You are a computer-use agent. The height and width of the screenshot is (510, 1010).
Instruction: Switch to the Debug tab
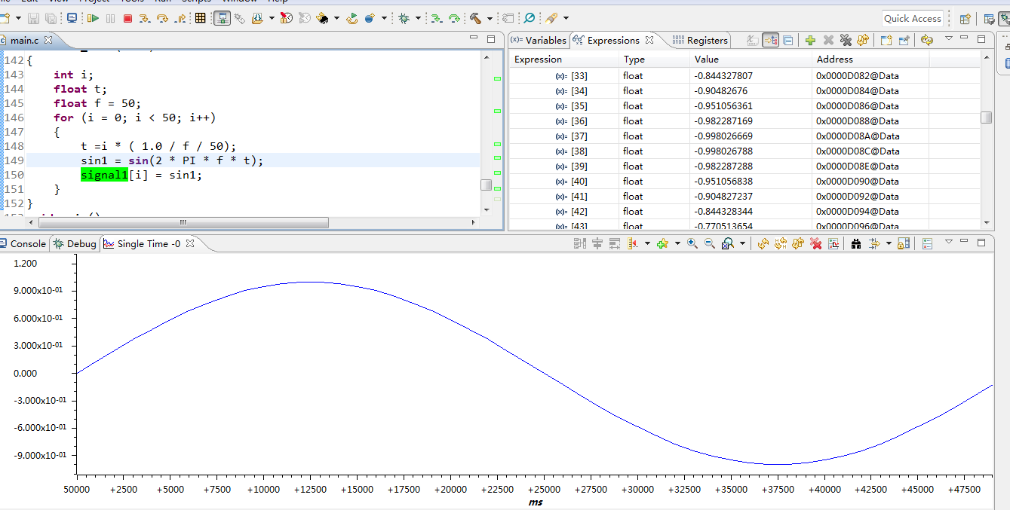(x=75, y=243)
